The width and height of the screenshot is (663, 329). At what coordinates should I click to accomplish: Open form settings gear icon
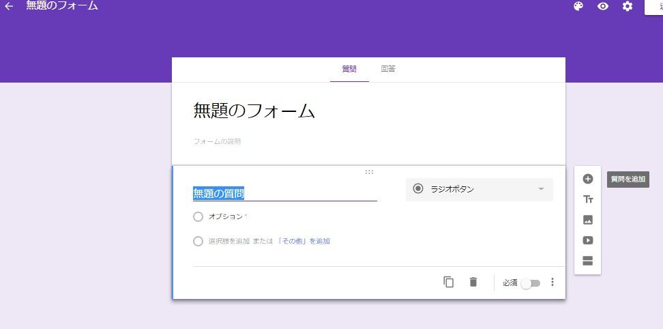click(628, 6)
